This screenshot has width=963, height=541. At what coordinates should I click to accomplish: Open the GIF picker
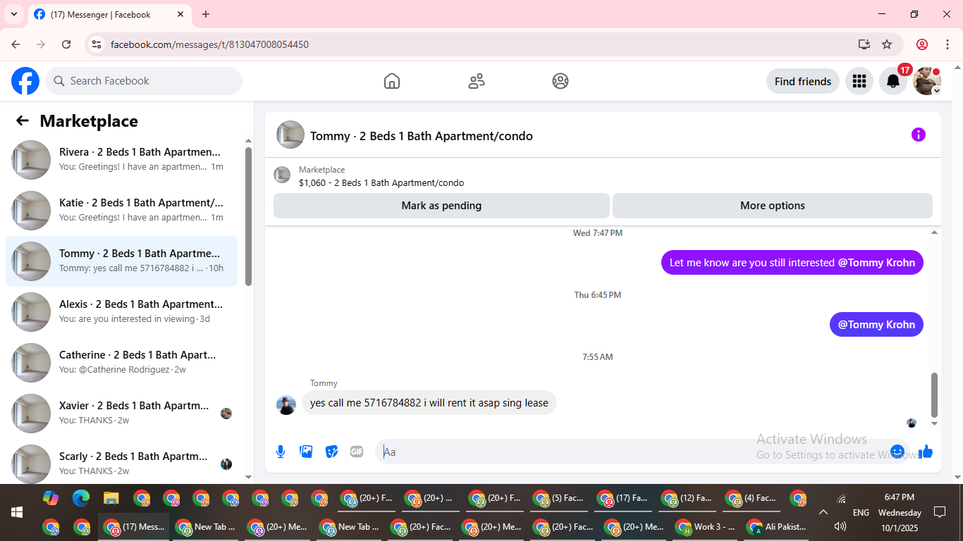point(357,452)
